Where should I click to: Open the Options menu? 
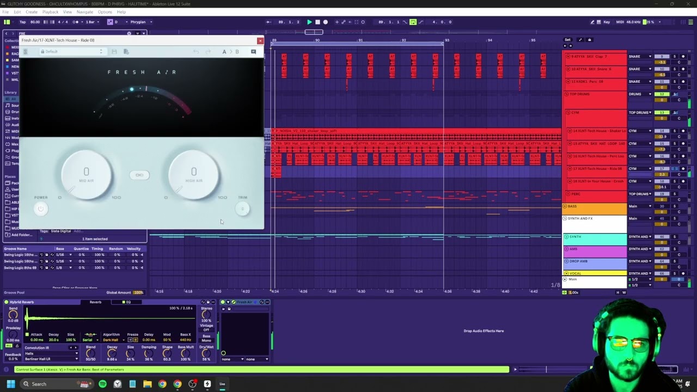click(105, 12)
